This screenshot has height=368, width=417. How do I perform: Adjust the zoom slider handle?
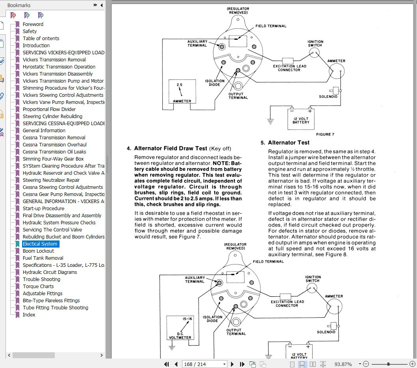click(389, 364)
